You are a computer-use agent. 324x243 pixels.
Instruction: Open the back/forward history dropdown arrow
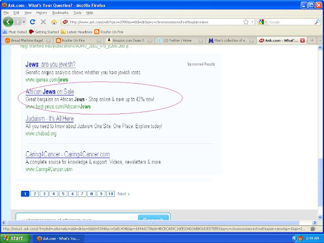pyautogui.click(x=24, y=22)
